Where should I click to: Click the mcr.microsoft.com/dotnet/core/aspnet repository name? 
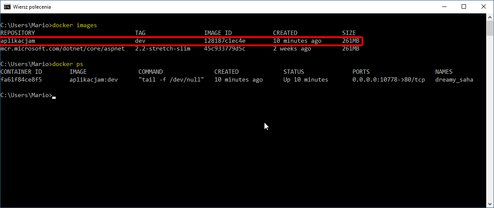point(63,49)
